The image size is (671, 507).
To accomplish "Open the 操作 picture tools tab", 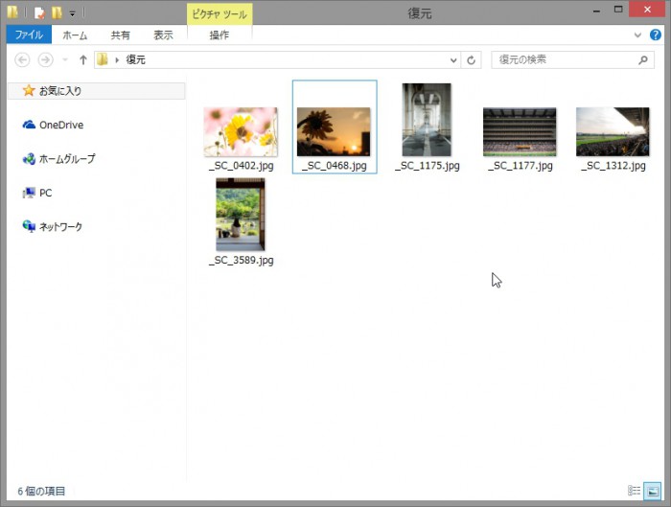I will click(220, 35).
